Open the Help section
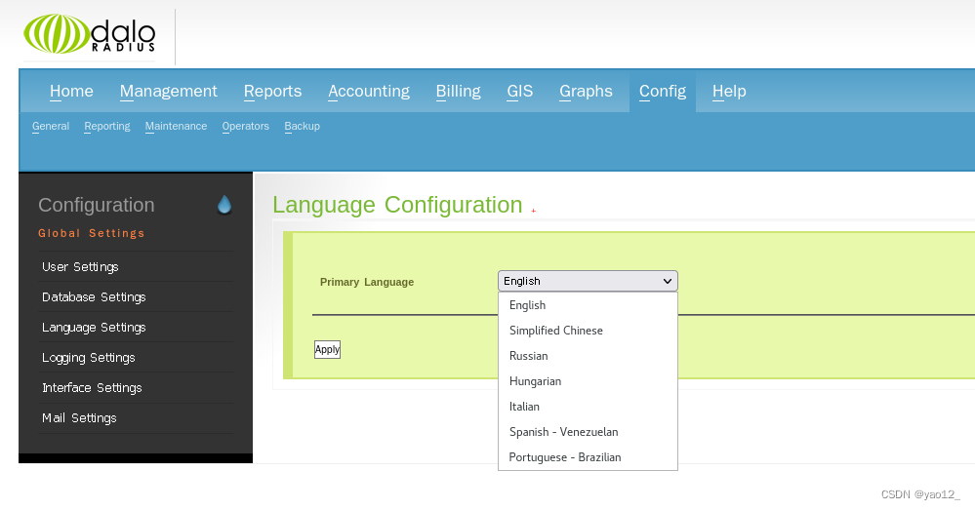 [x=729, y=92]
